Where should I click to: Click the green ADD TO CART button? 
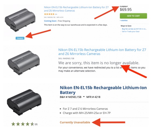(x=133, y=16)
